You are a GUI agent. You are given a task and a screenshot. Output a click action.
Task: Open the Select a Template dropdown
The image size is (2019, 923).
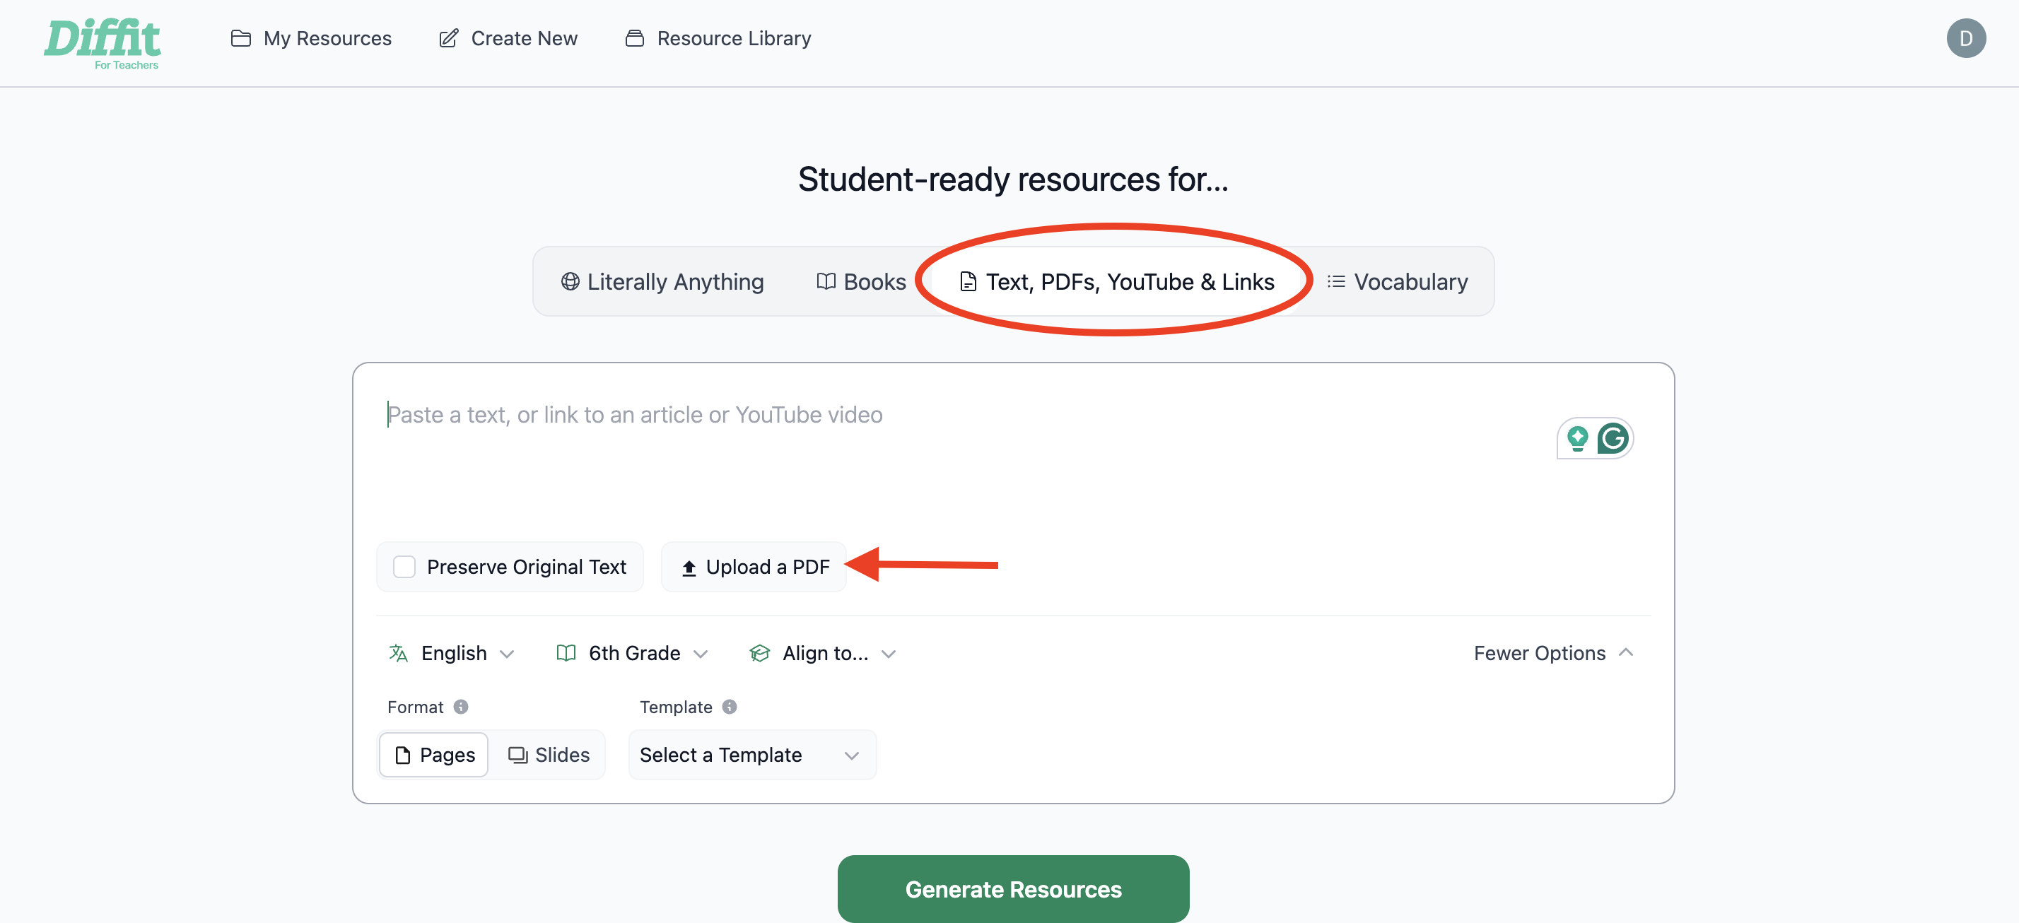tap(751, 755)
